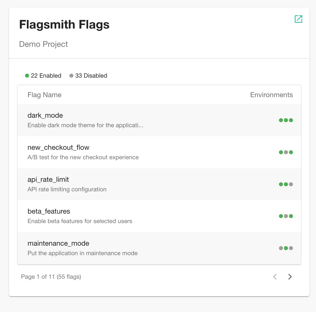Click the 22 Enabled label
This screenshot has height=312, width=316.
(46, 76)
